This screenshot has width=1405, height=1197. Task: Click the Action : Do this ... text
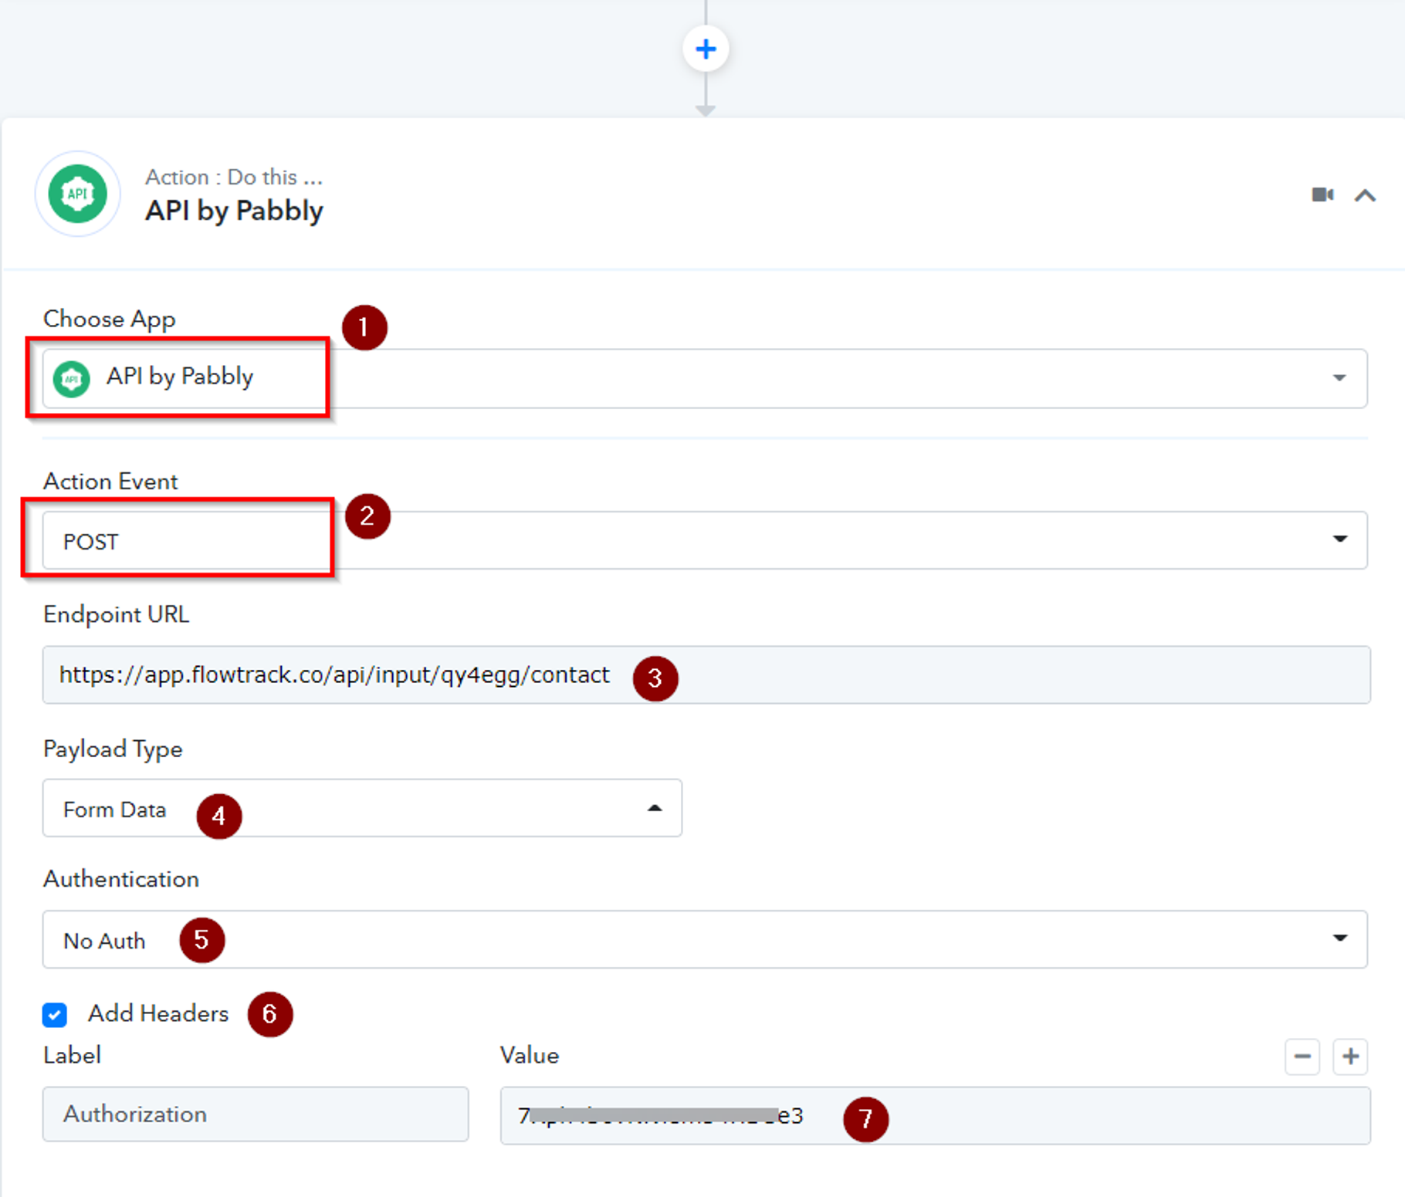(x=234, y=178)
